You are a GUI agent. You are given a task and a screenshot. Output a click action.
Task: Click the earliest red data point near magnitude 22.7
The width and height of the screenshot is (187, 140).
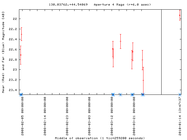tap(21, 55)
